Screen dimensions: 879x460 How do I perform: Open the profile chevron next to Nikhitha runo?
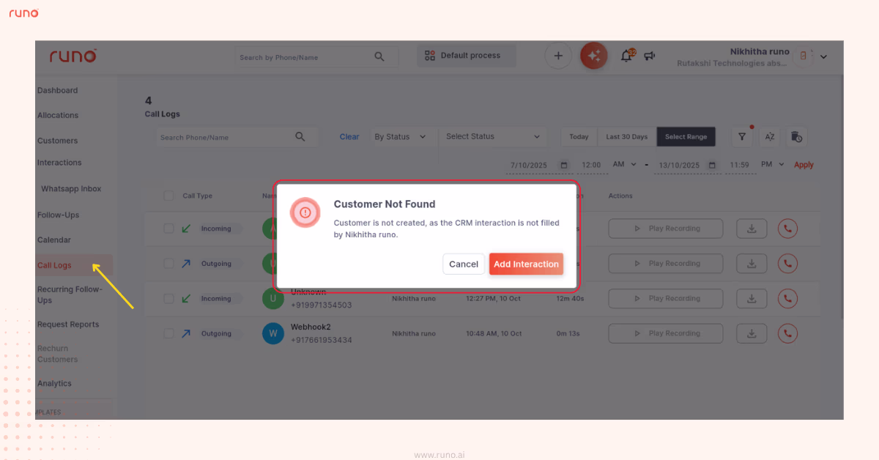tap(823, 56)
